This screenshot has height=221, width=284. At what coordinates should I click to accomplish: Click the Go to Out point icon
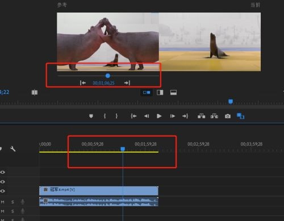tap(185, 116)
